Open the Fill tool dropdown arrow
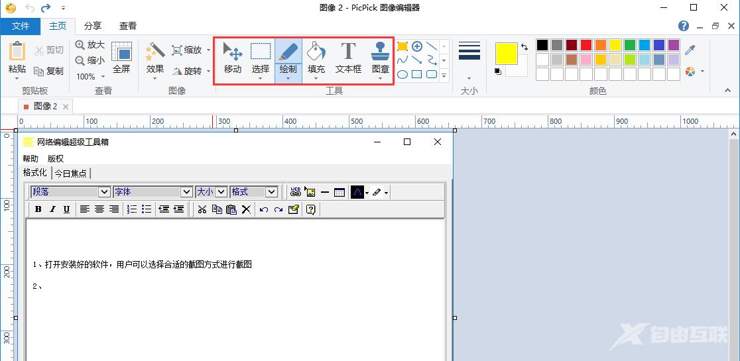 coord(316,79)
